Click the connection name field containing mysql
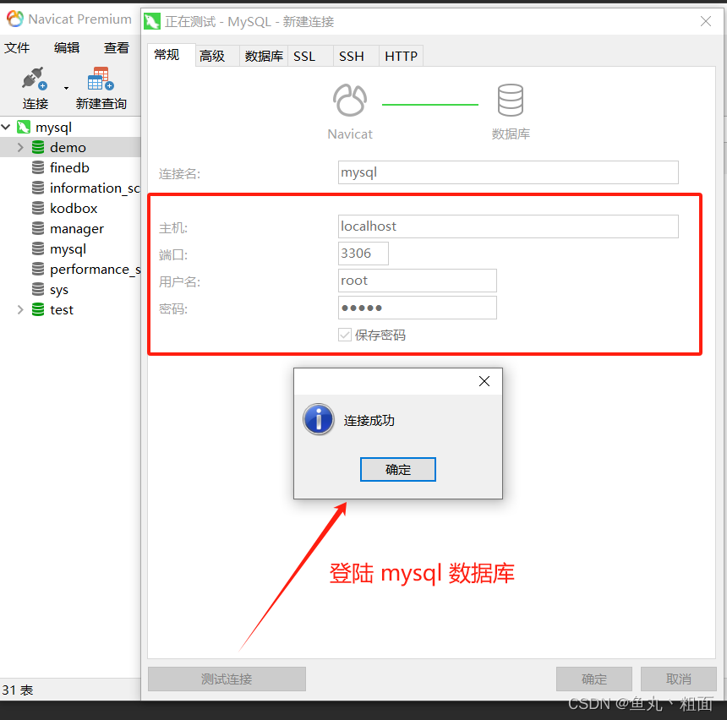The height and width of the screenshot is (720, 727). [x=508, y=172]
